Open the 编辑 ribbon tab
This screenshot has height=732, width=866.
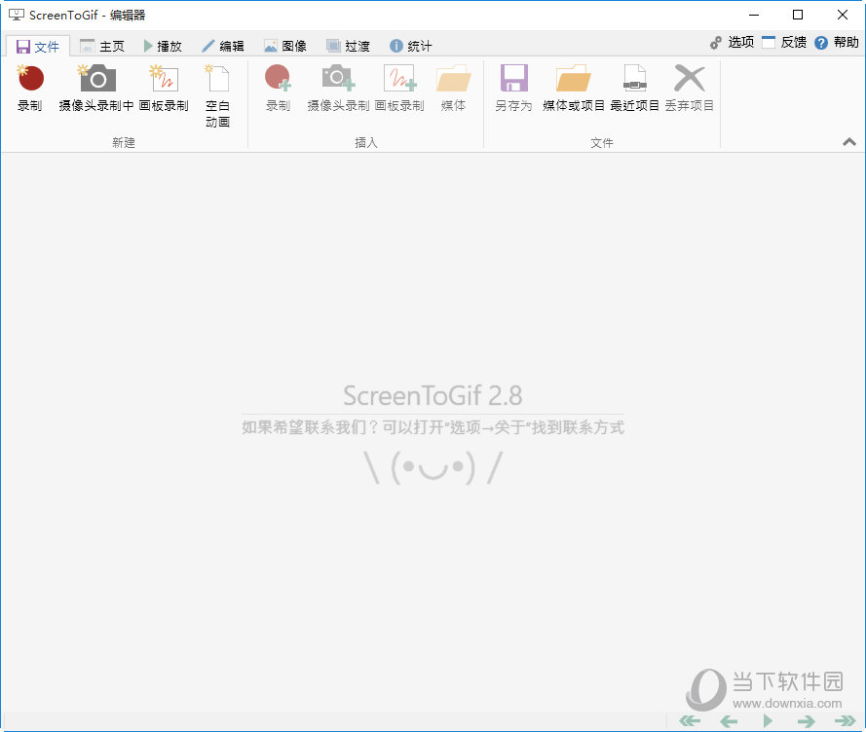223,47
